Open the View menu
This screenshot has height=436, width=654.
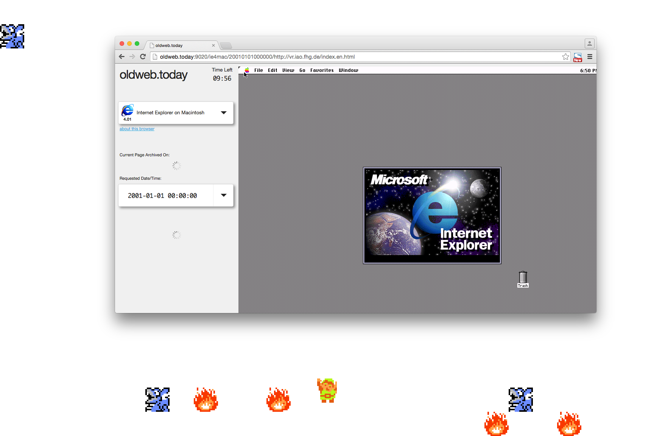click(288, 70)
